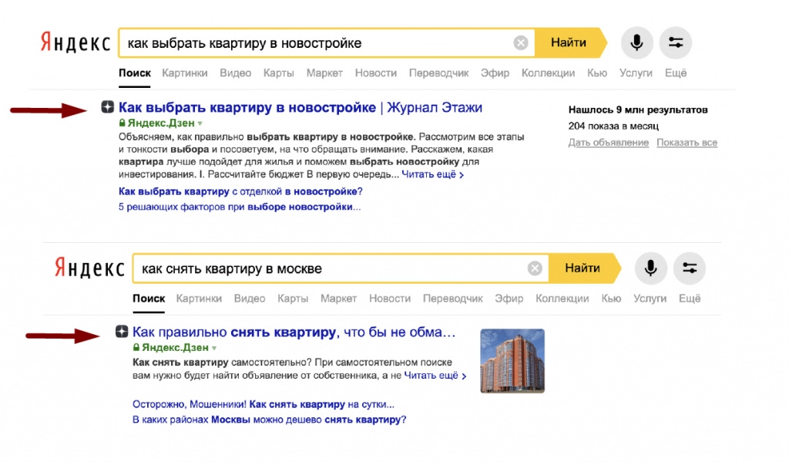Viewport: 789px width, 462px height.
Task: Expand dropdown arrow next to first Яндекс.Дзен
Action: click(200, 123)
